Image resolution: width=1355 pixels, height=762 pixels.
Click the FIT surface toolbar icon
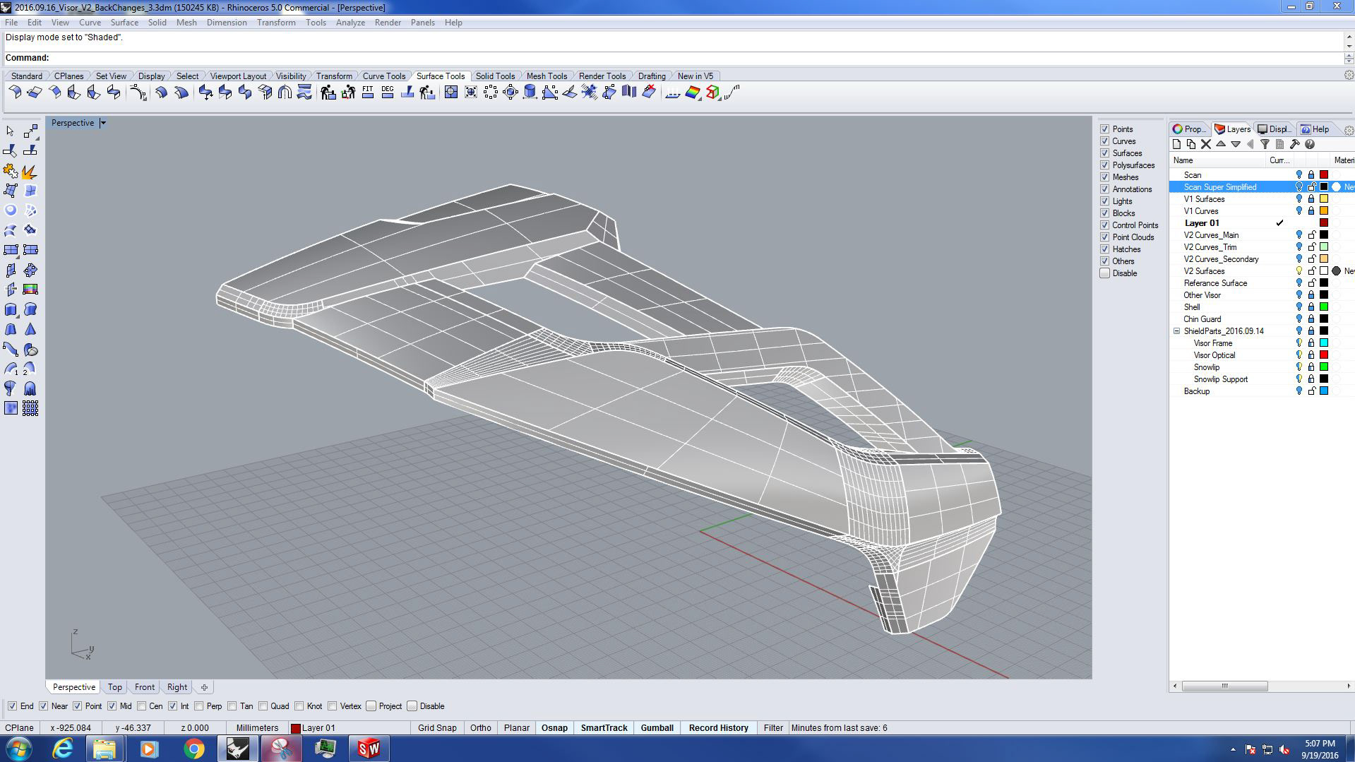367,93
